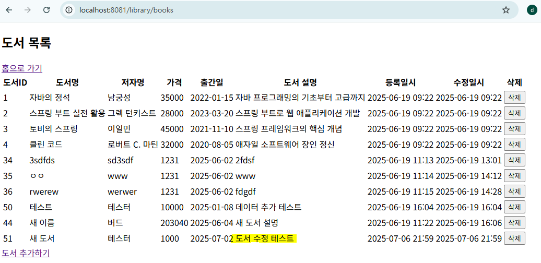Click 삭제 for the rwerew row
Screen dimensions: 541x263
click(514, 192)
